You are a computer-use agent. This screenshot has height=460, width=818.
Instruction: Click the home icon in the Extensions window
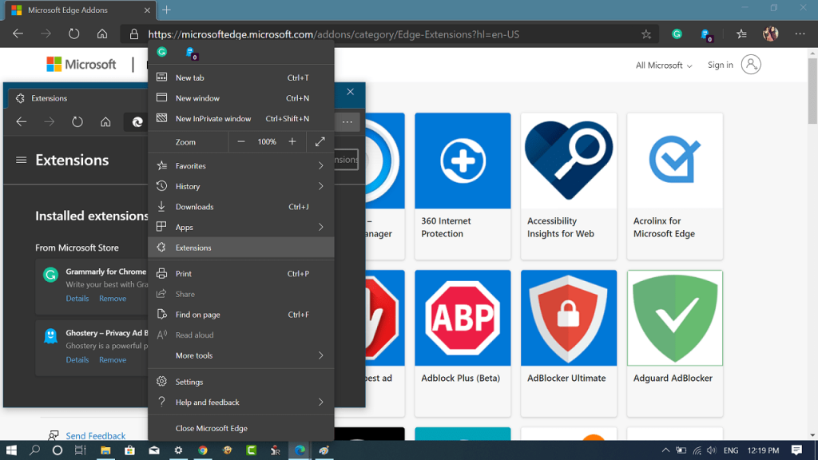pyautogui.click(x=105, y=122)
